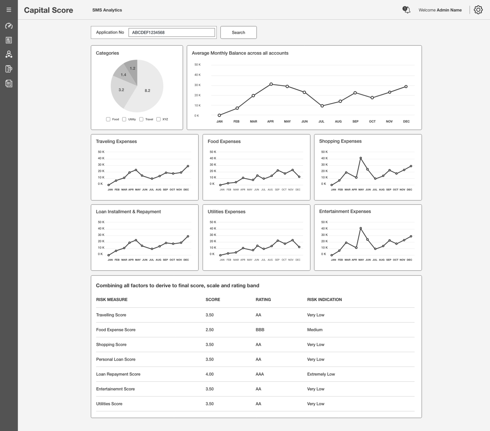Open the applicant ID card icon
This screenshot has width=490, height=431.
pos(9,40)
